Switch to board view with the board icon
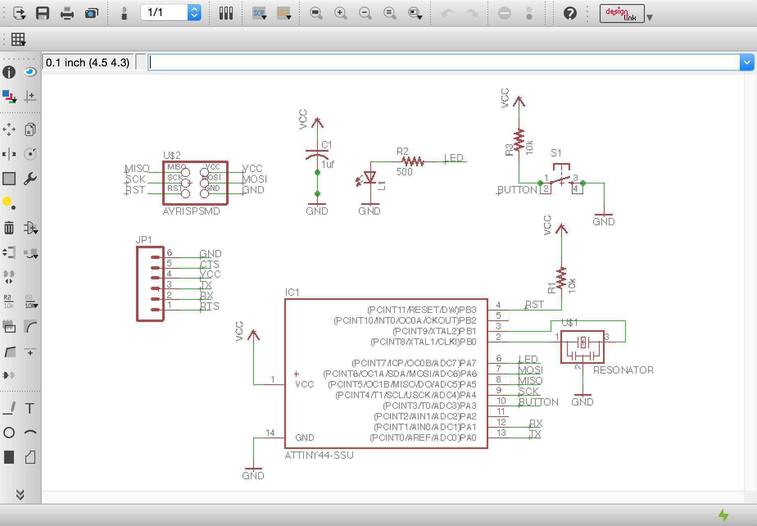 [x=124, y=13]
